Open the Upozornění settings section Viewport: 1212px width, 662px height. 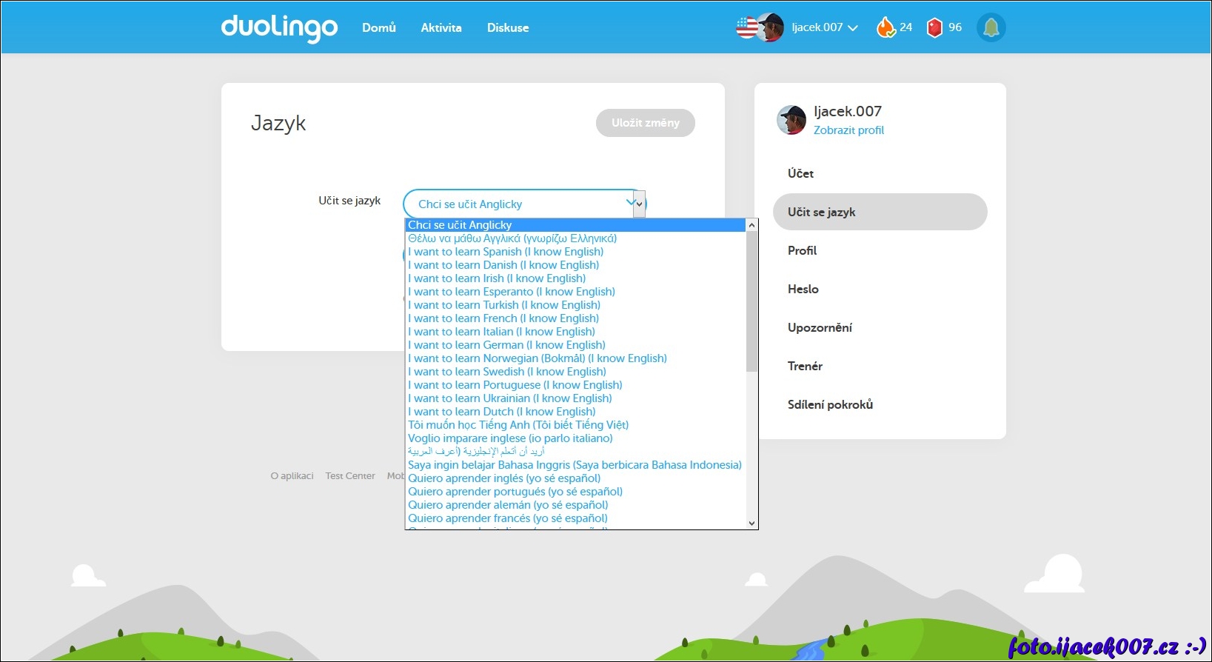click(820, 328)
